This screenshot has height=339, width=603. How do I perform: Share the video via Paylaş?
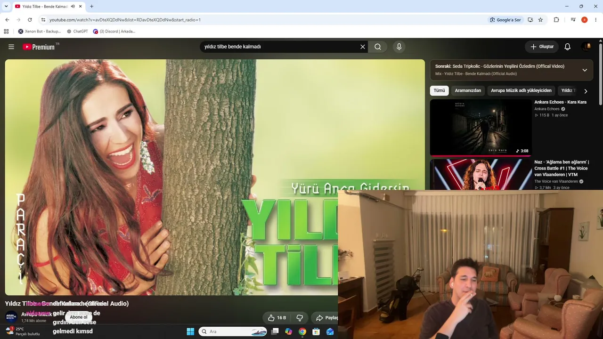click(326, 318)
